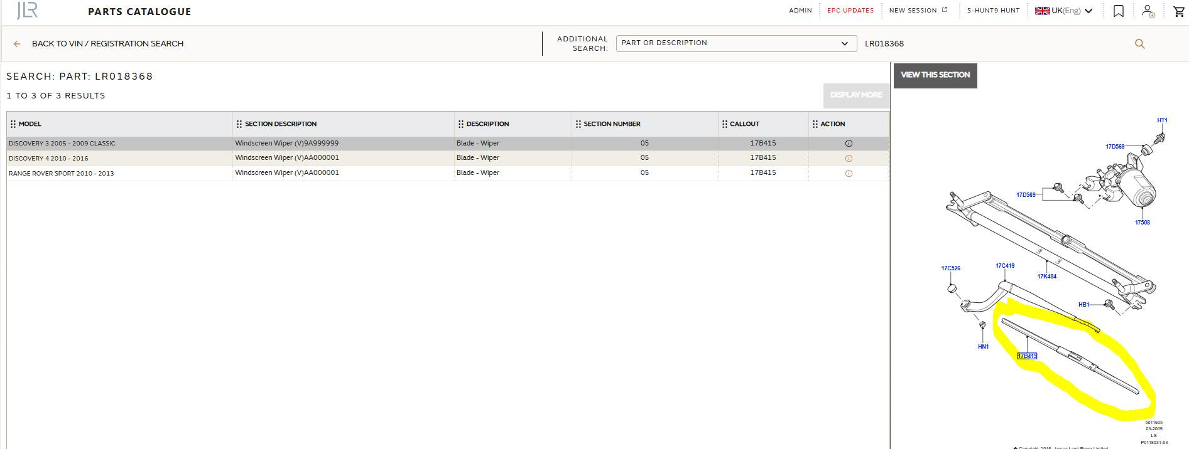Click callout 17C419 in the diagram
The width and height of the screenshot is (1189, 449).
tap(1005, 266)
